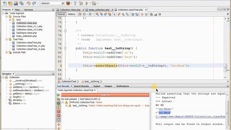Switch to the Services panel tab
Image resolution: width=231 pixels, height=130 pixels.
pyautogui.click(x=29, y=10)
